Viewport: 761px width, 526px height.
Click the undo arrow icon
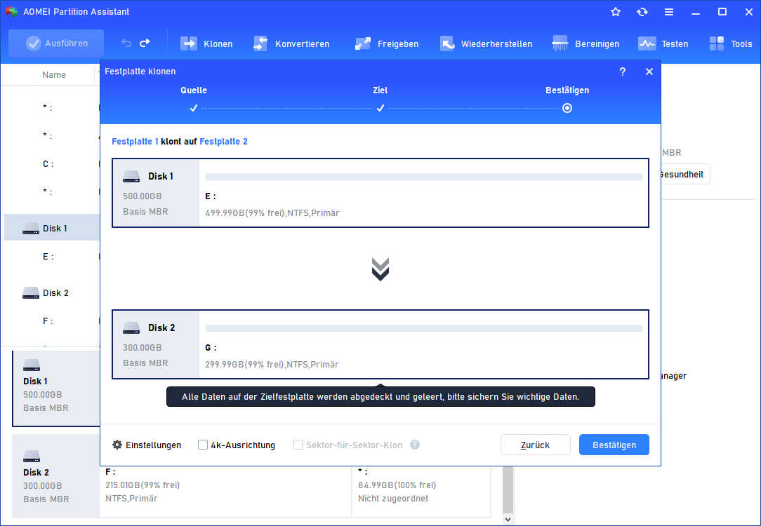pyautogui.click(x=126, y=43)
